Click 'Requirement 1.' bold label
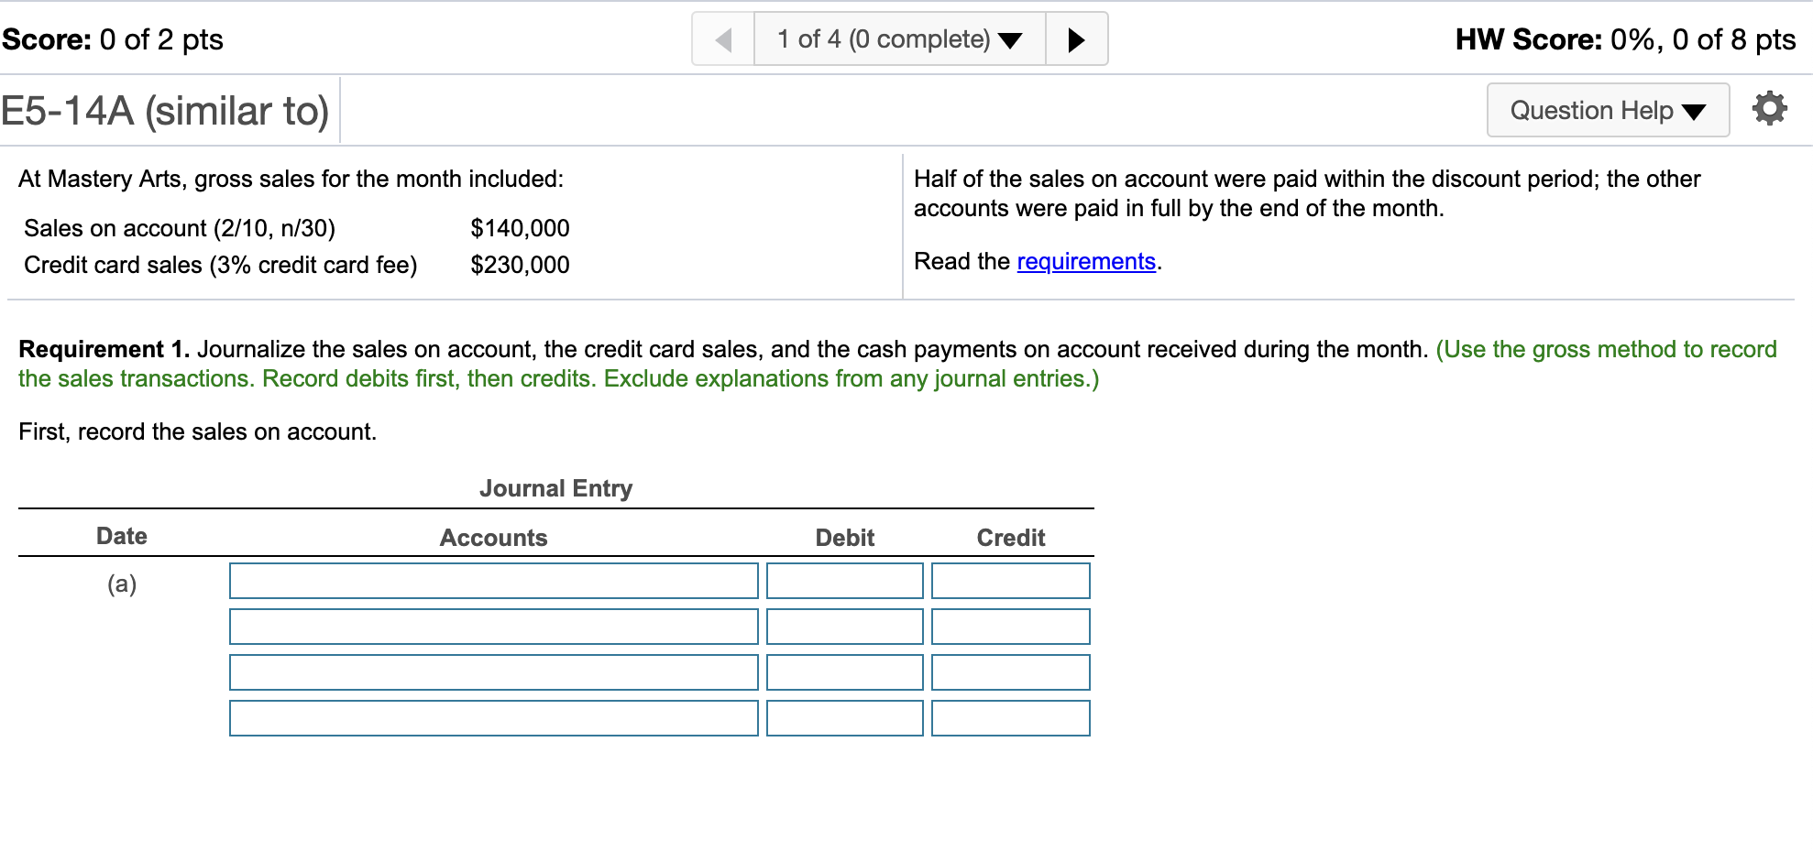1813x851 pixels. tap(104, 349)
